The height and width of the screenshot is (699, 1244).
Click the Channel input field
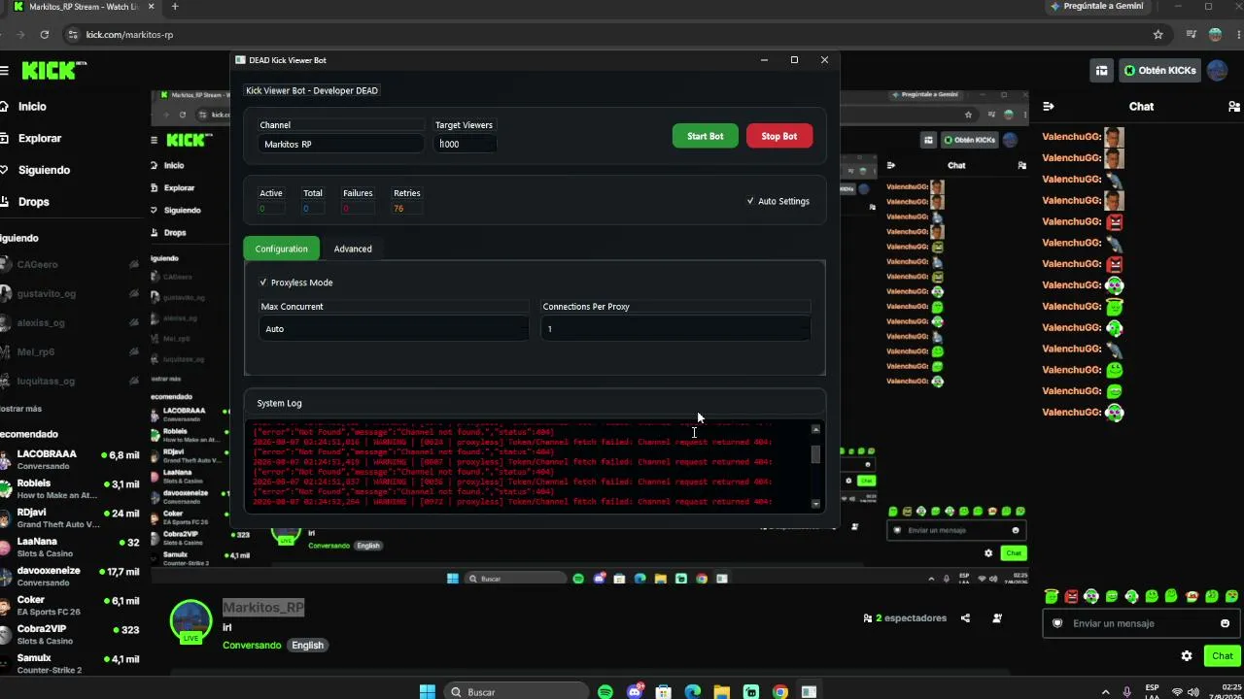click(341, 144)
